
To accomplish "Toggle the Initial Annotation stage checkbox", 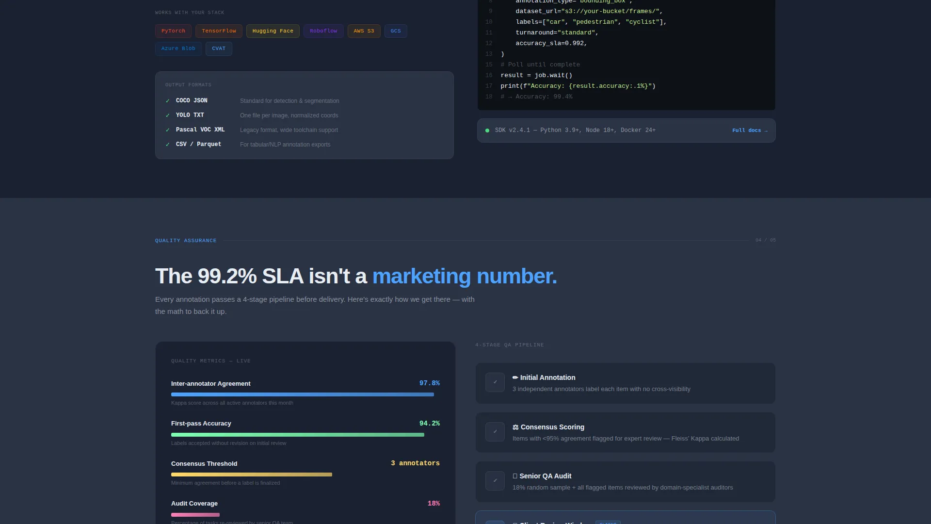I will click(x=495, y=382).
